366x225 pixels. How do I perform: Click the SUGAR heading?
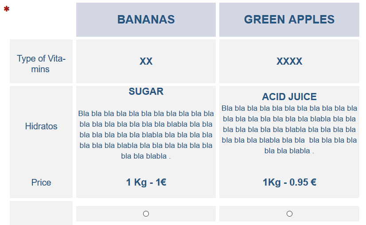point(146,92)
